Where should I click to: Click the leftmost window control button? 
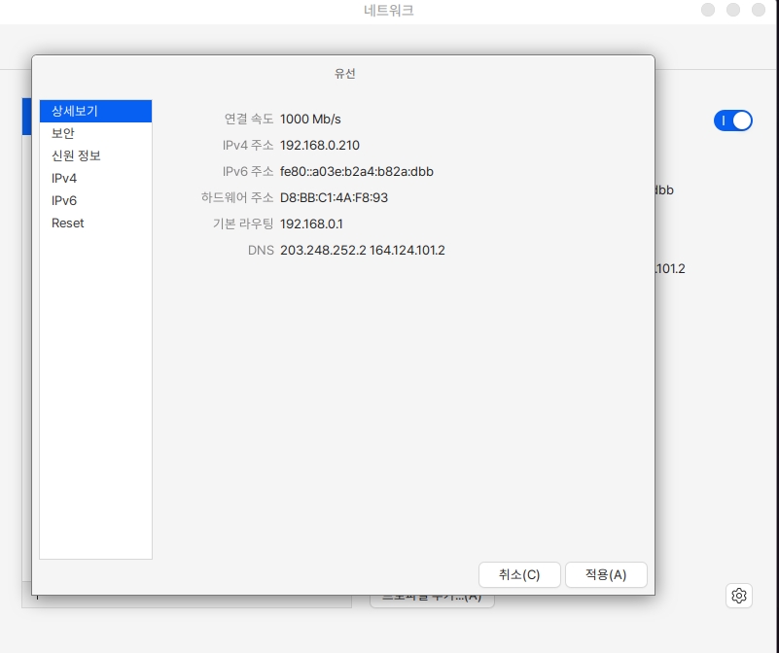(707, 10)
